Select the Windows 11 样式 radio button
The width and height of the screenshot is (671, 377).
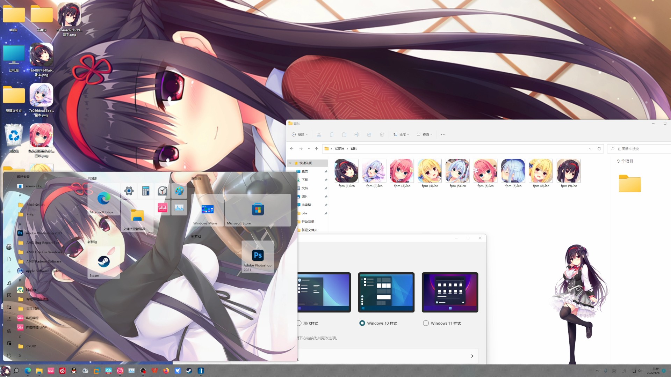(x=426, y=323)
